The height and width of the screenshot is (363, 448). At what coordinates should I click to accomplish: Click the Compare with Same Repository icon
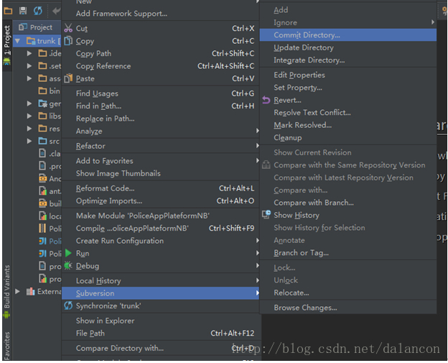[266, 165]
